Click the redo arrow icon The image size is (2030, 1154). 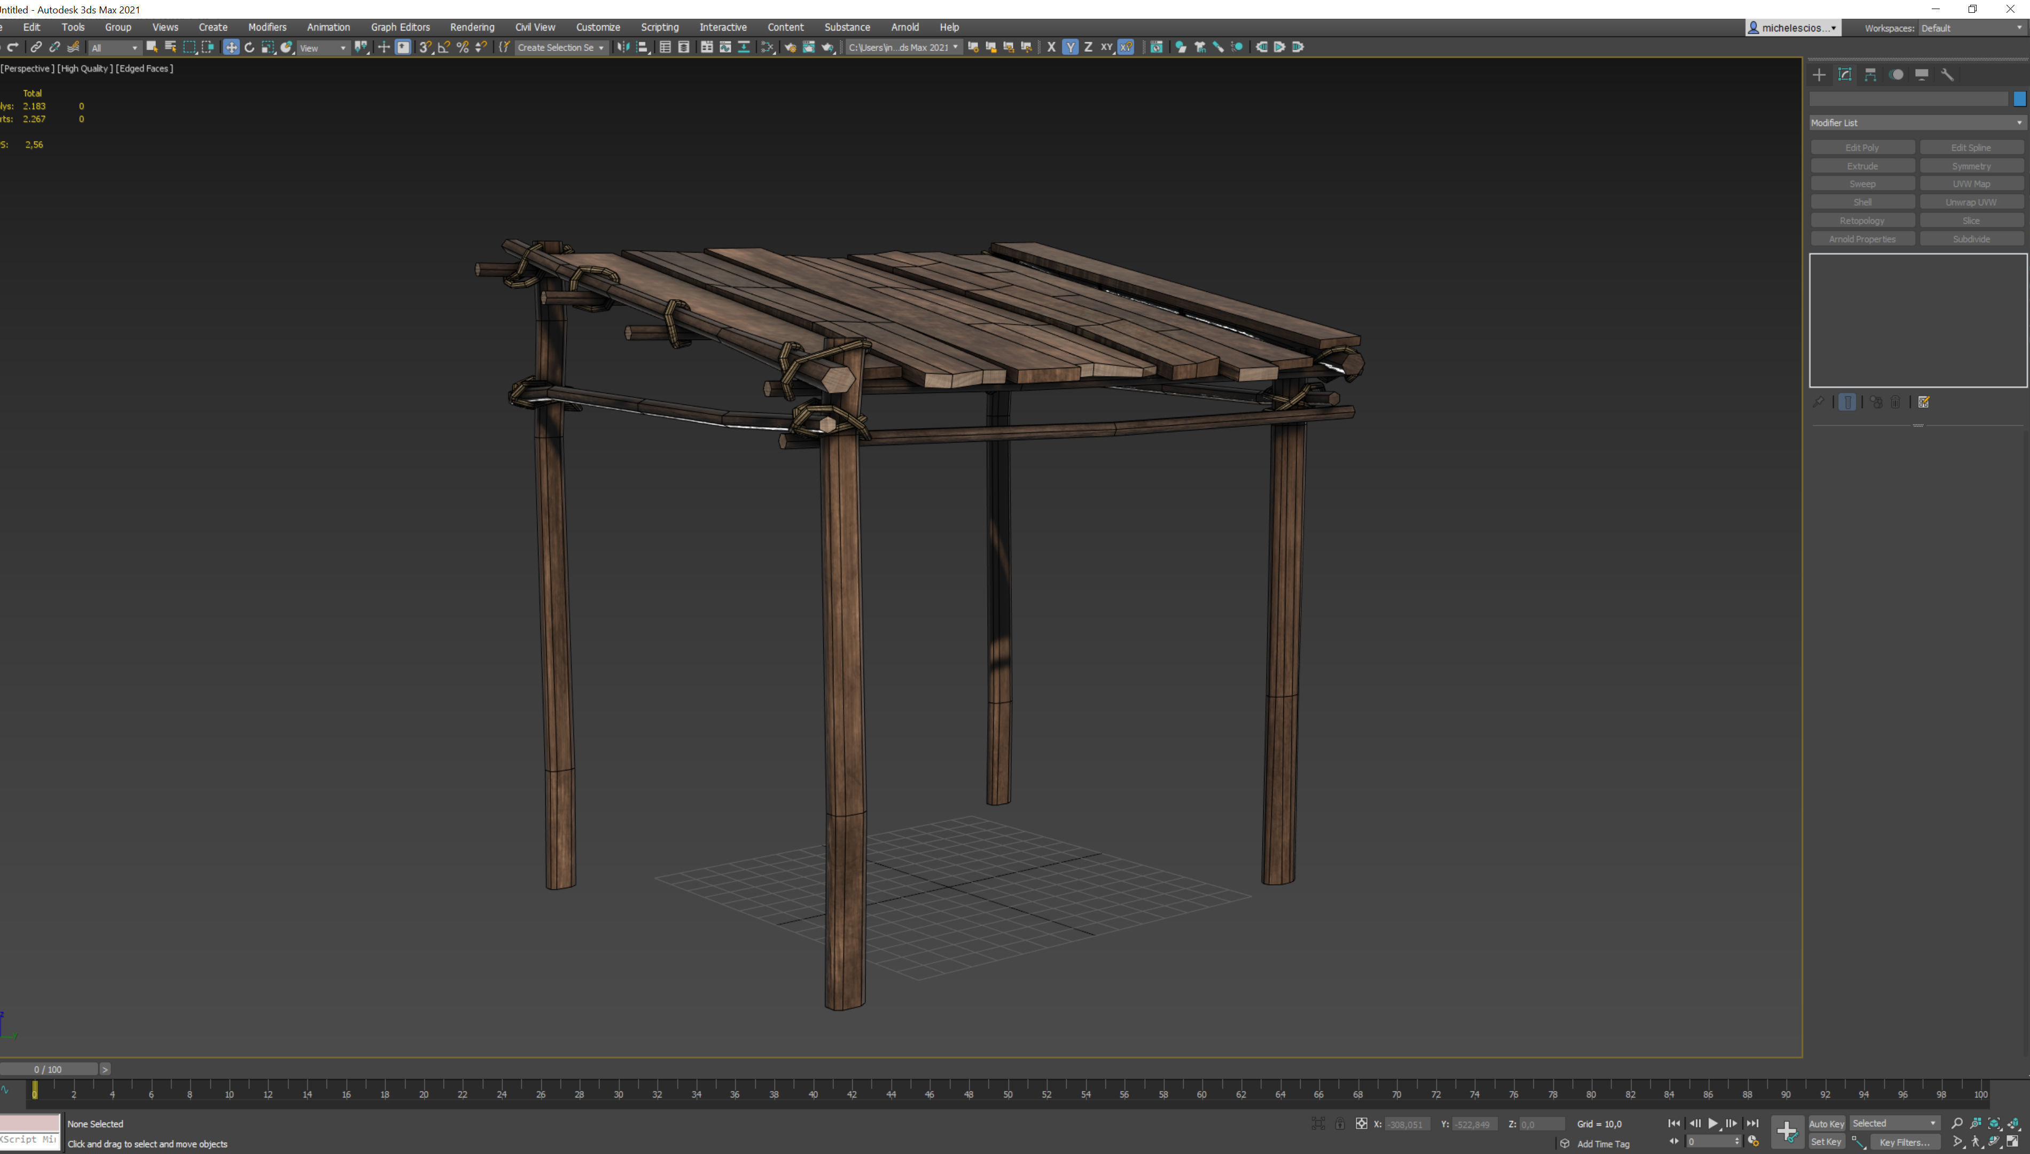[x=13, y=48]
